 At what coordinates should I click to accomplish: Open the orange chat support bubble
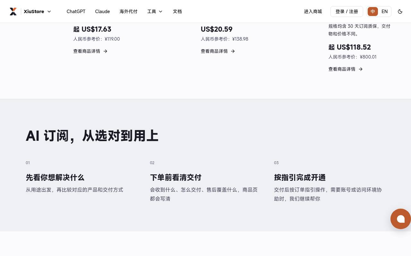pyautogui.click(x=400, y=219)
